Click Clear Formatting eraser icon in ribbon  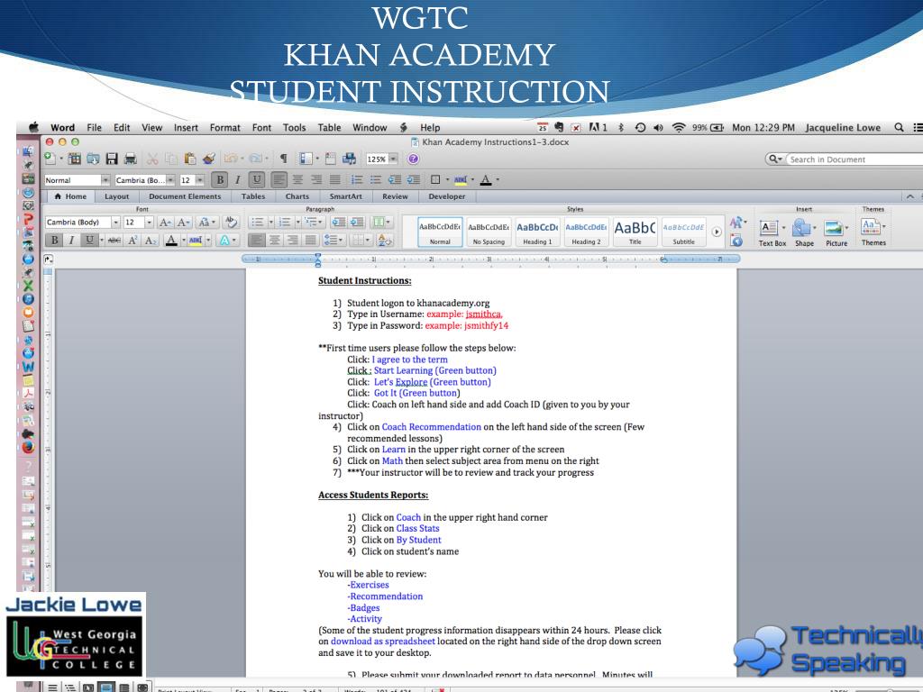231,222
